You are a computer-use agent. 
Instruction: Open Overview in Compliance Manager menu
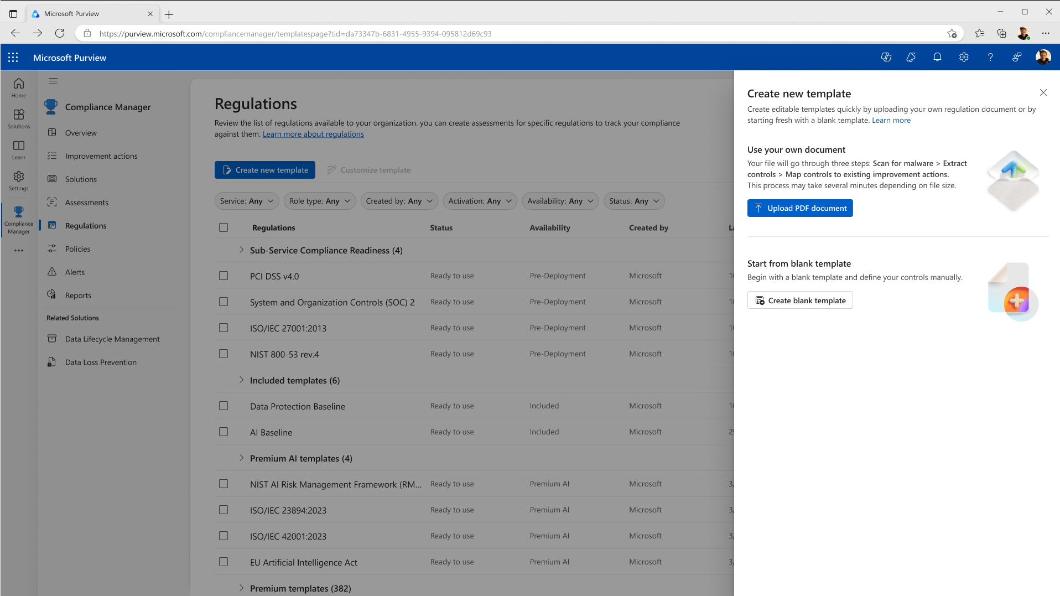(81, 133)
